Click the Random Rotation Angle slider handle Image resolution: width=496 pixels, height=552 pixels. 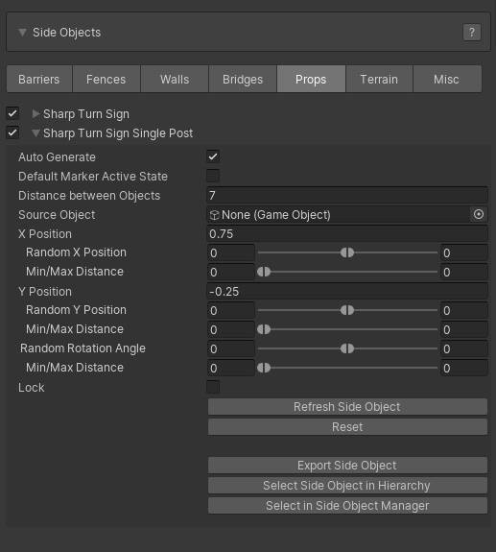pyautogui.click(x=347, y=348)
